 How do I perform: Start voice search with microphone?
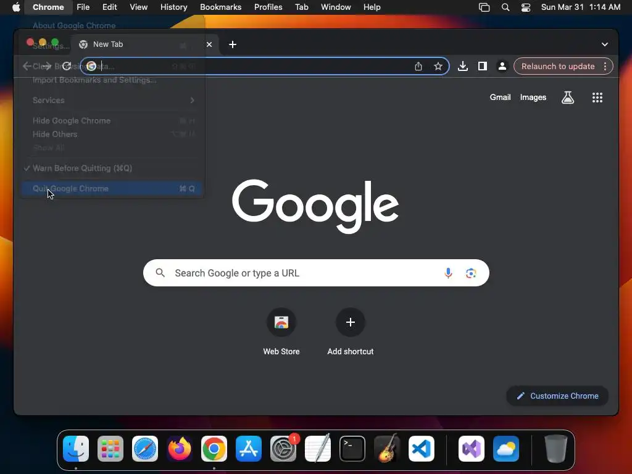pos(448,273)
